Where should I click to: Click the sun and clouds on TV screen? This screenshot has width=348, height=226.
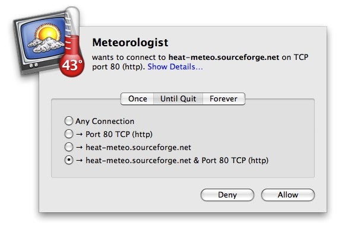pyautogui.click(x=46, y=37)
